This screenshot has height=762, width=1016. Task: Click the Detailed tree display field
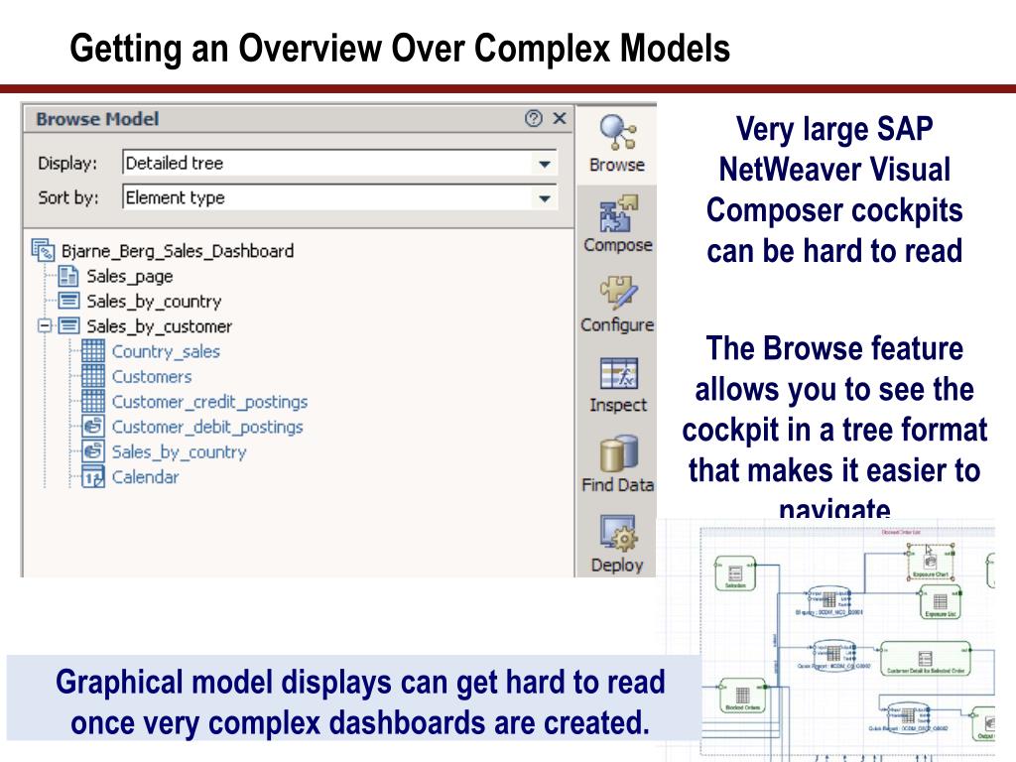point(339,164)
